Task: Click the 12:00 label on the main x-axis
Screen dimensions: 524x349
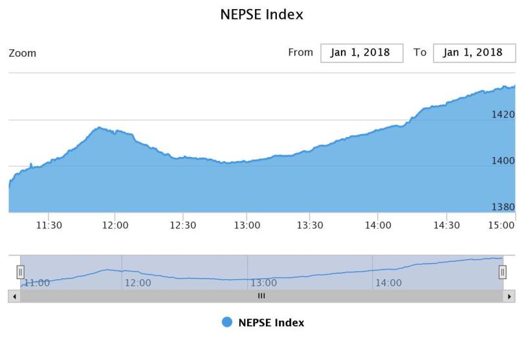Action: pos(115,225)
